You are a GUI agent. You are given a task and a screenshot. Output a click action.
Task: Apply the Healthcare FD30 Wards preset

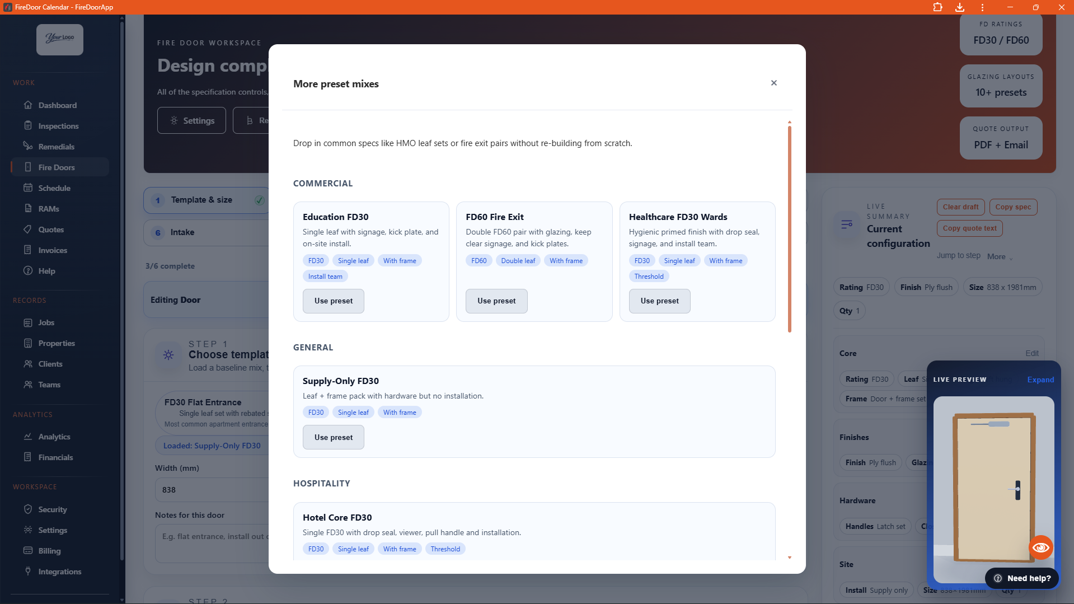pyautogui.click(x=659, y=301)
